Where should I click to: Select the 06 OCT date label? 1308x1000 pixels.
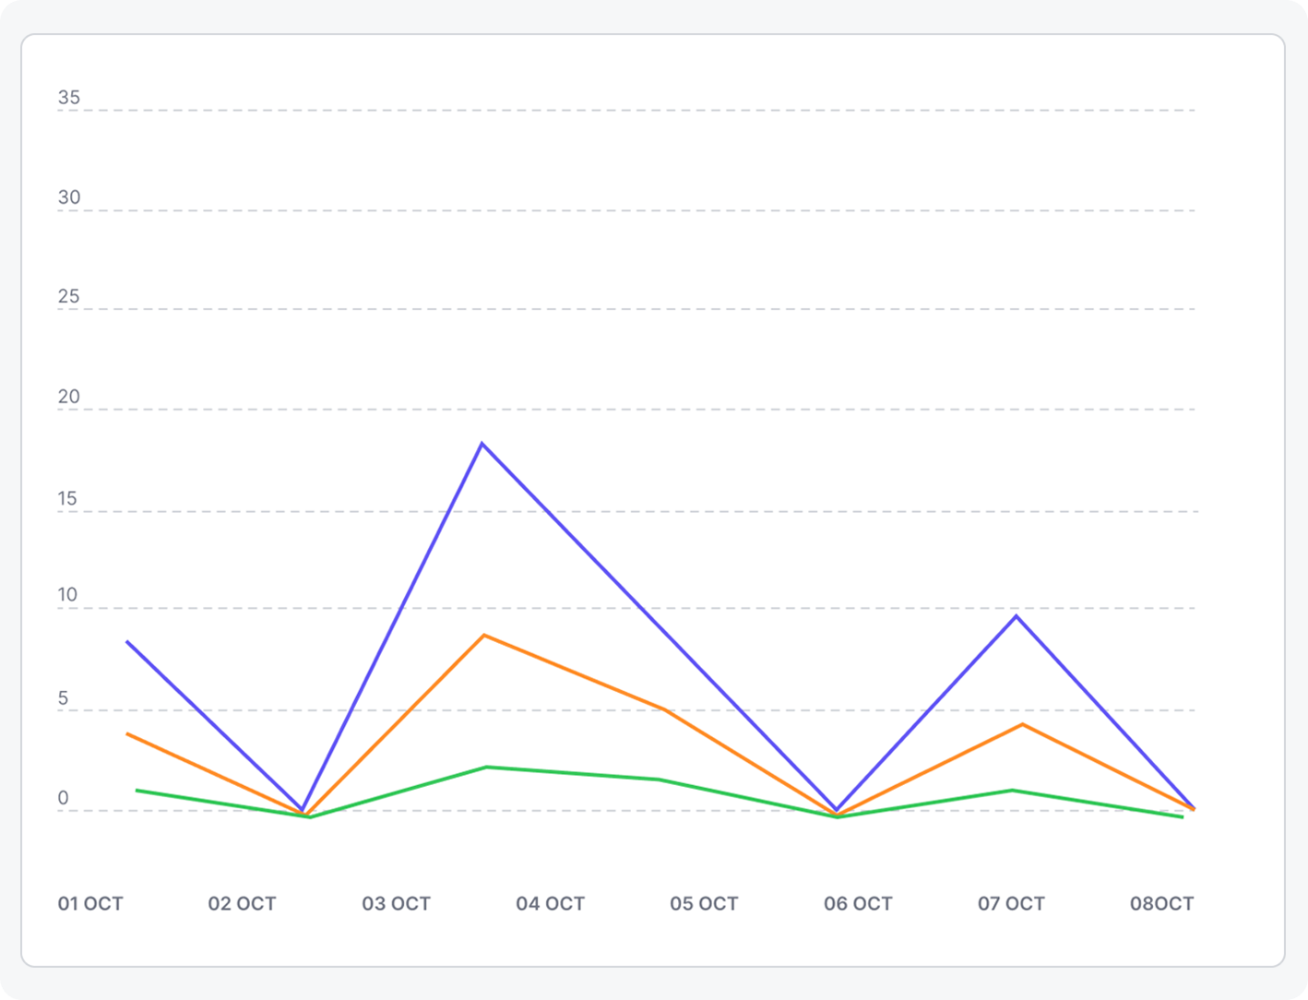point(858,904)
